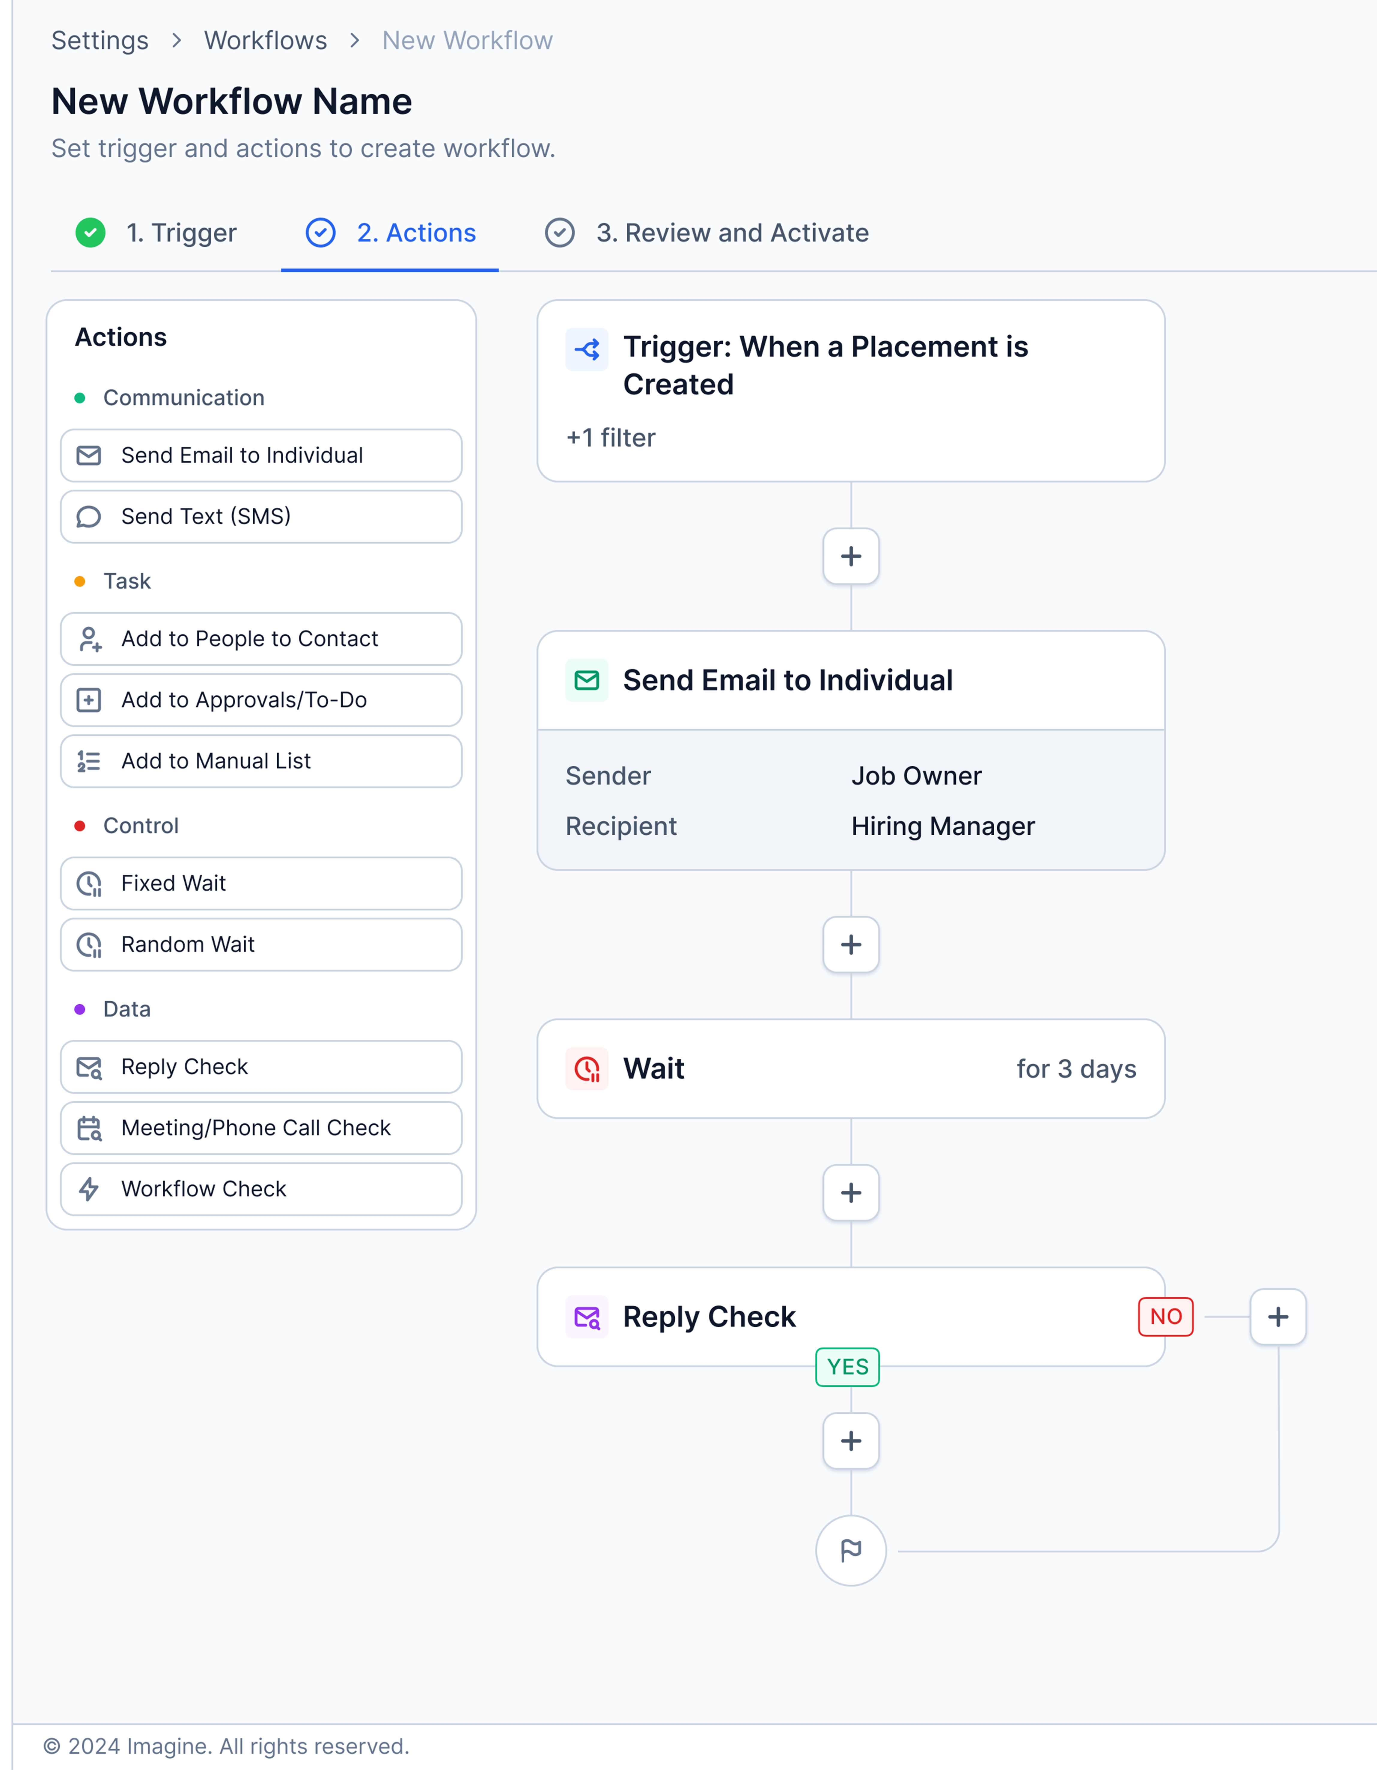Choose Add to Manual List action
This screenshot has height=1770, width=1377.
pos(261,761)
